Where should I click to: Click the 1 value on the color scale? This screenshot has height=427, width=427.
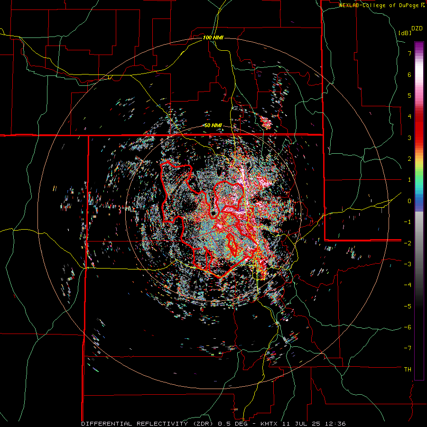[409, 180]
